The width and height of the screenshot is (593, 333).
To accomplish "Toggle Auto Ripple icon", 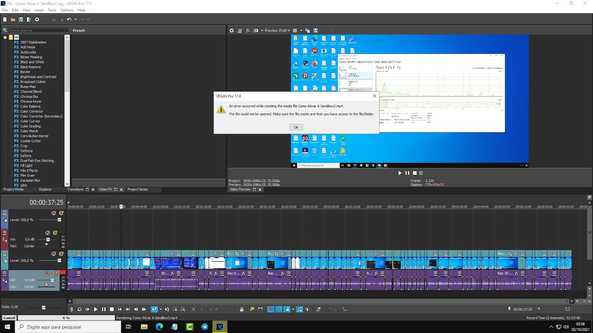I will [287, 309].
